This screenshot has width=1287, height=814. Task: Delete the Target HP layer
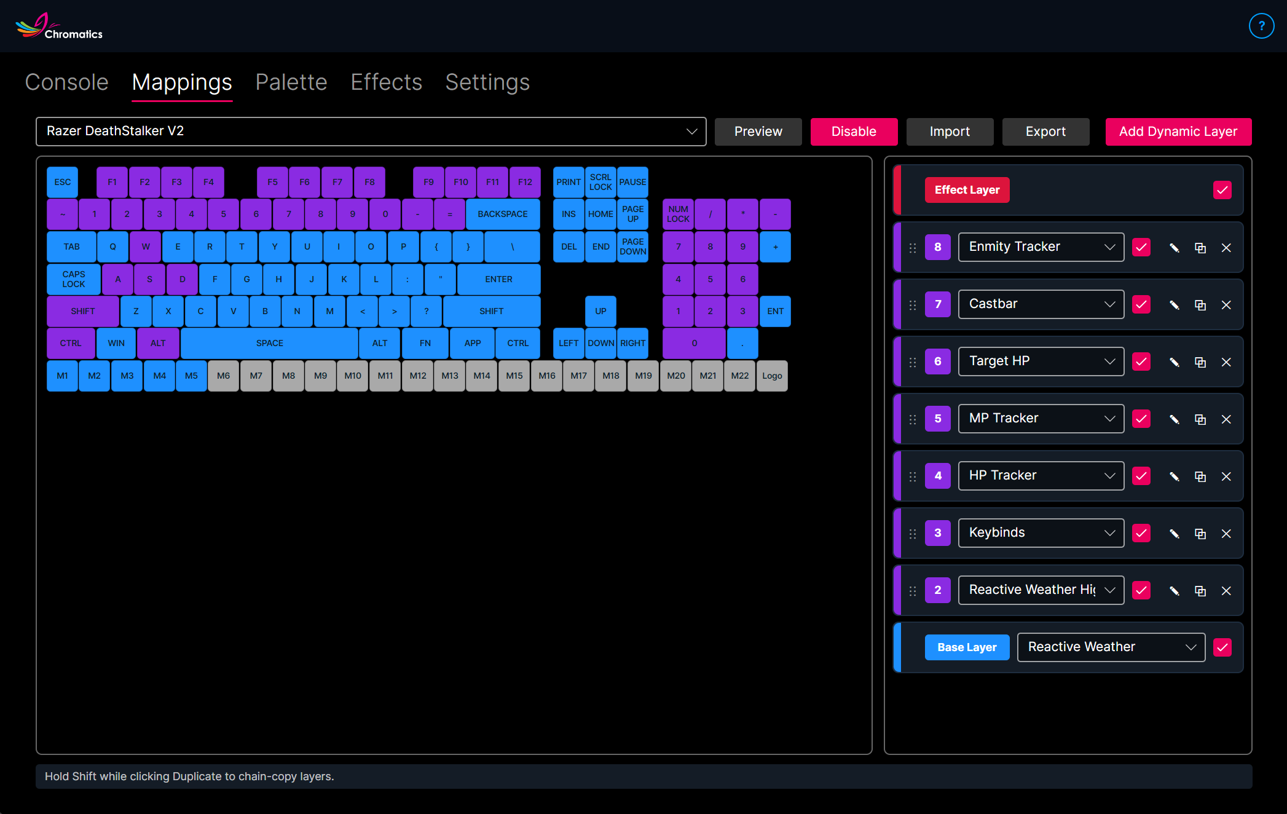point(1226,362)
